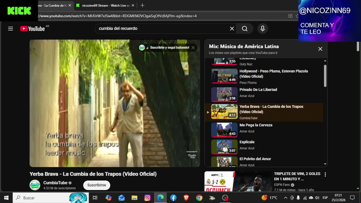The width and height of the screenshot is (361, 203).
Task: Open the ESPN 5-2 recommended video thumbnail
Action: coord(238,182)
